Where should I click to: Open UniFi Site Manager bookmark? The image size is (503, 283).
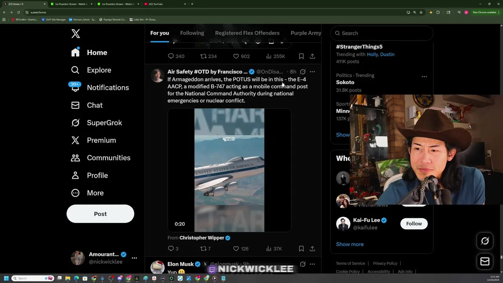pos(54,19)
